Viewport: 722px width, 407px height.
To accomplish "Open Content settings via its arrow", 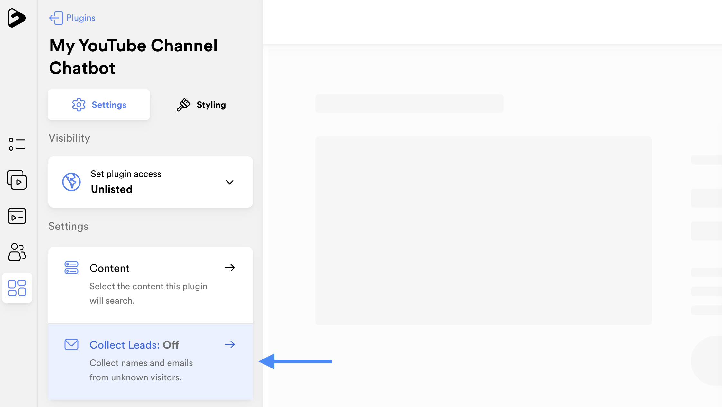I will pos(230,268).
